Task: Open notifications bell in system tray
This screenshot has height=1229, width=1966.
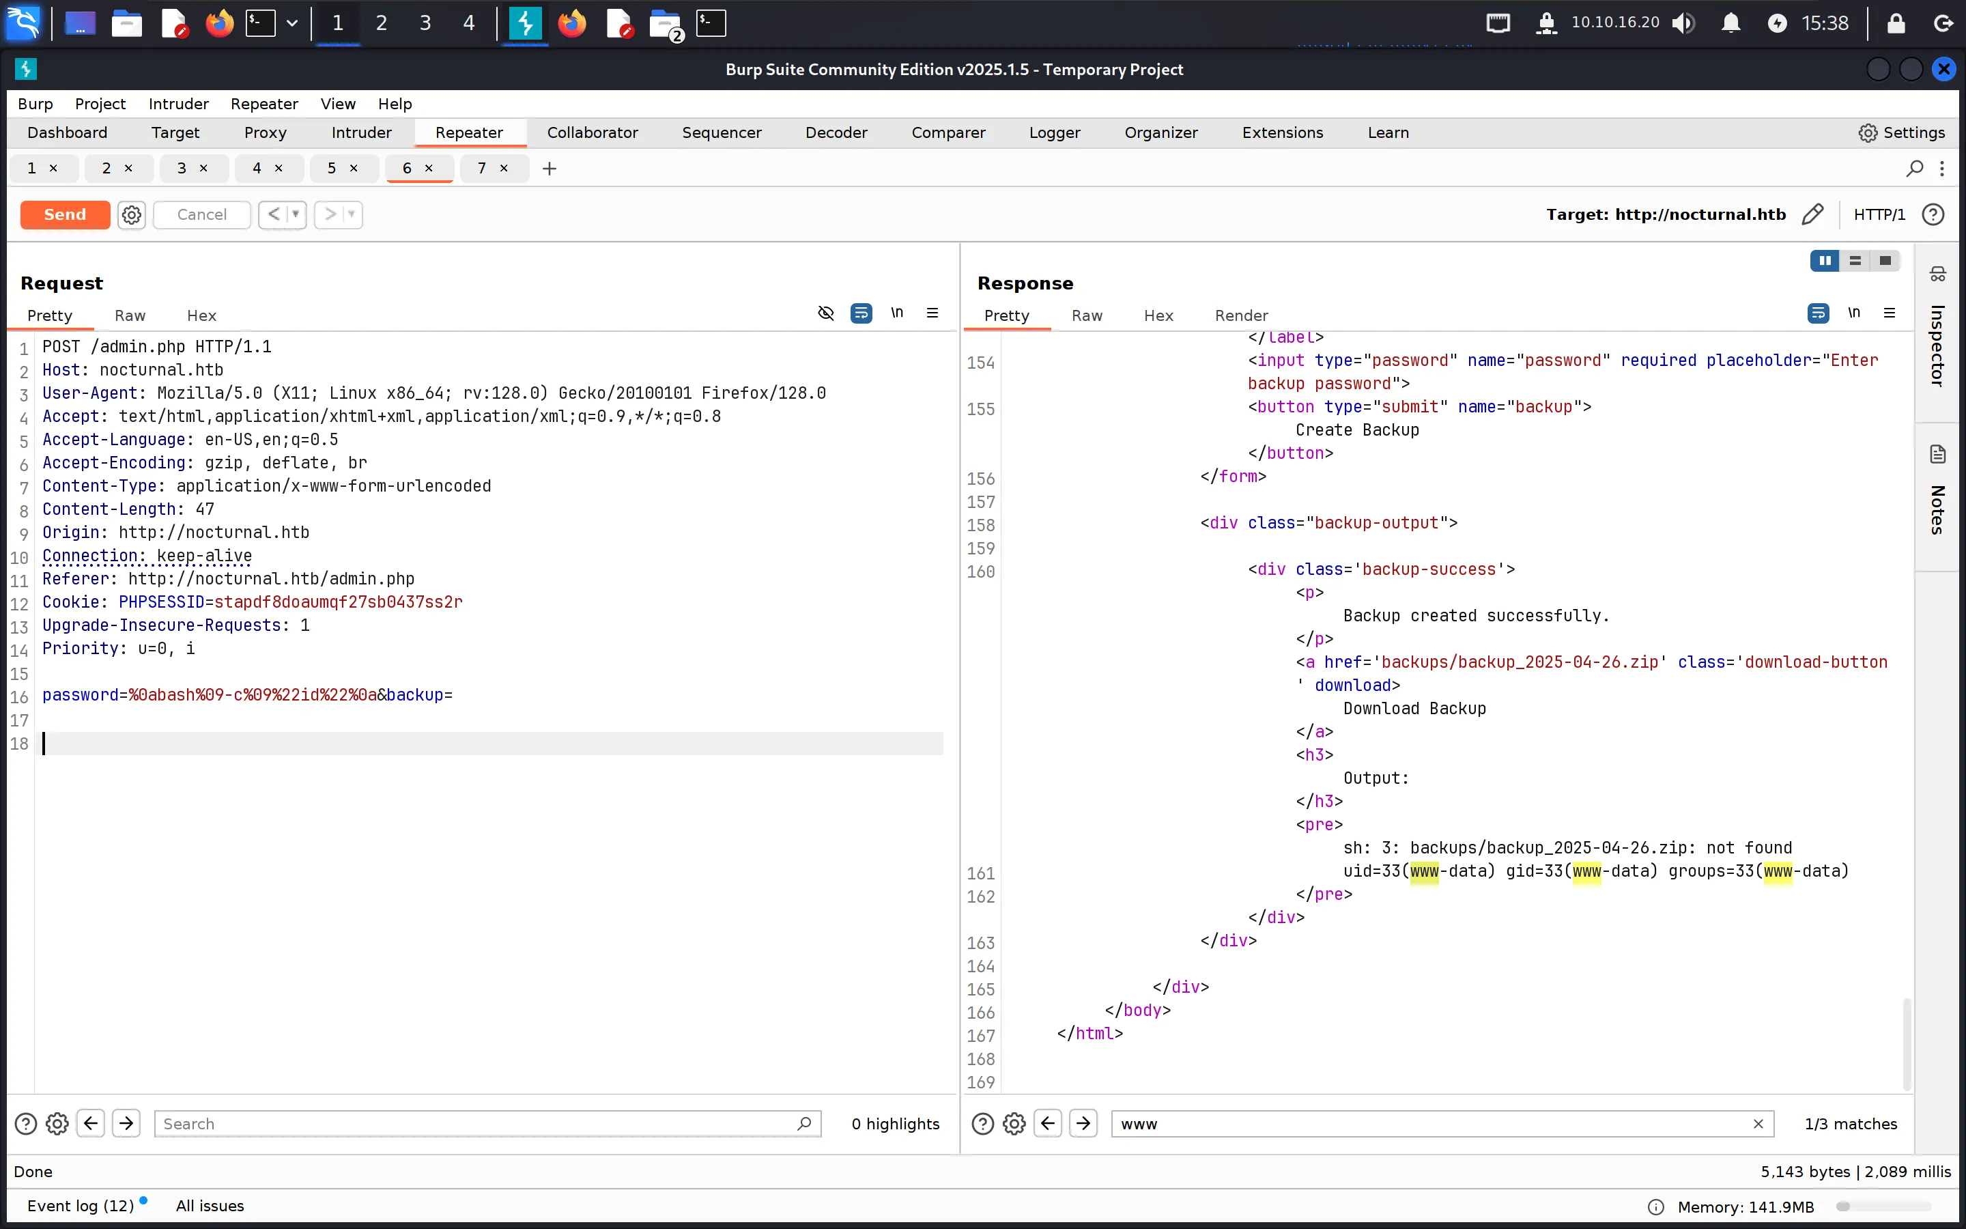Action: 1731,23
